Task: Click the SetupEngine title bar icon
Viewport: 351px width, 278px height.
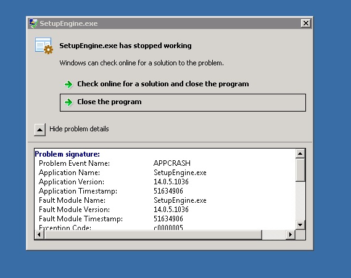Action: 33,23
